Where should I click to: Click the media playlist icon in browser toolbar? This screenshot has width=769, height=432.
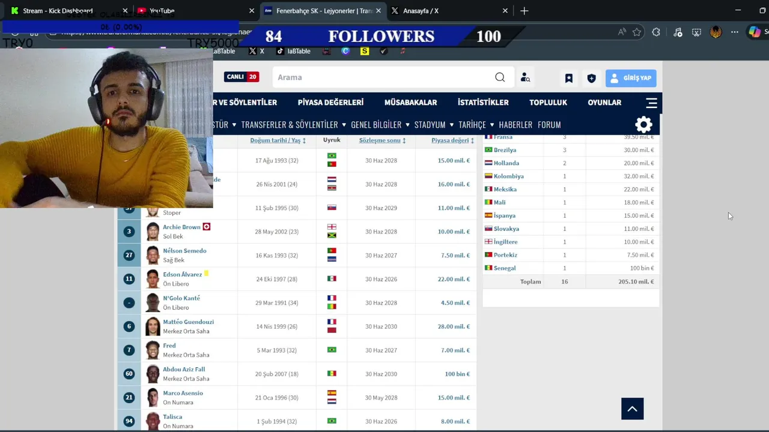point(678,32)
